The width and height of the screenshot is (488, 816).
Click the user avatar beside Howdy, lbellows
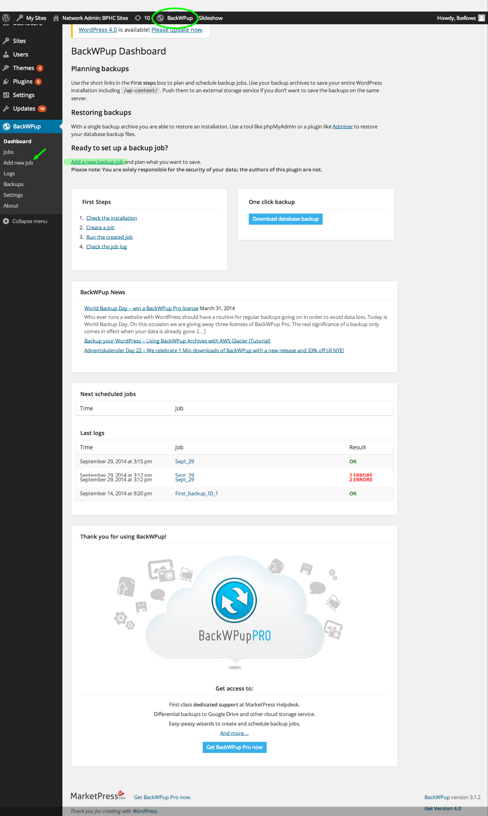click(482, 18)
